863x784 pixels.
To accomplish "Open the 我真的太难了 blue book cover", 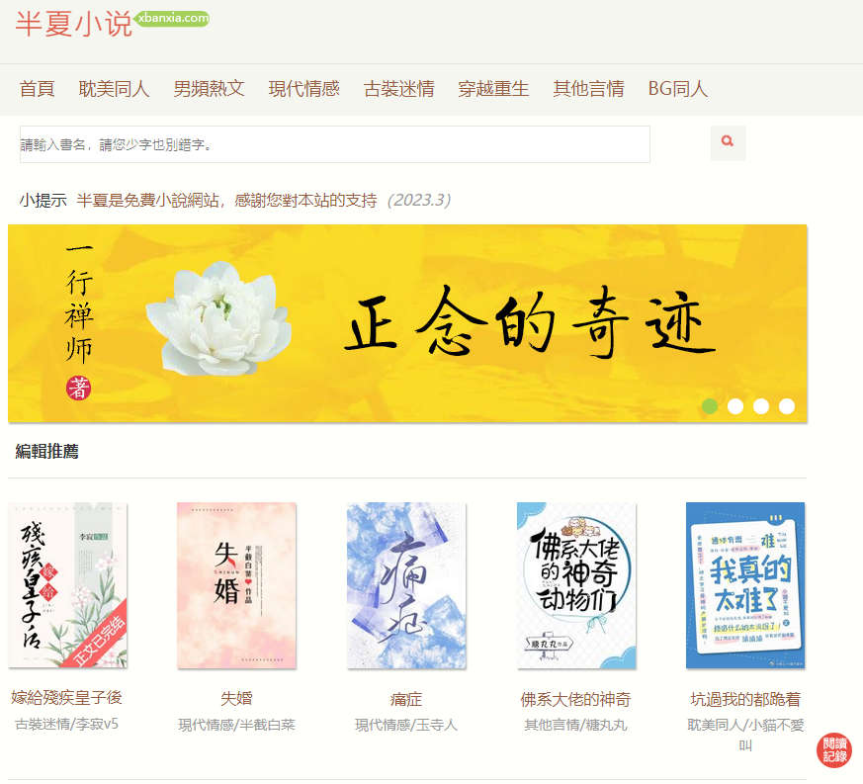I will point(745,585).
